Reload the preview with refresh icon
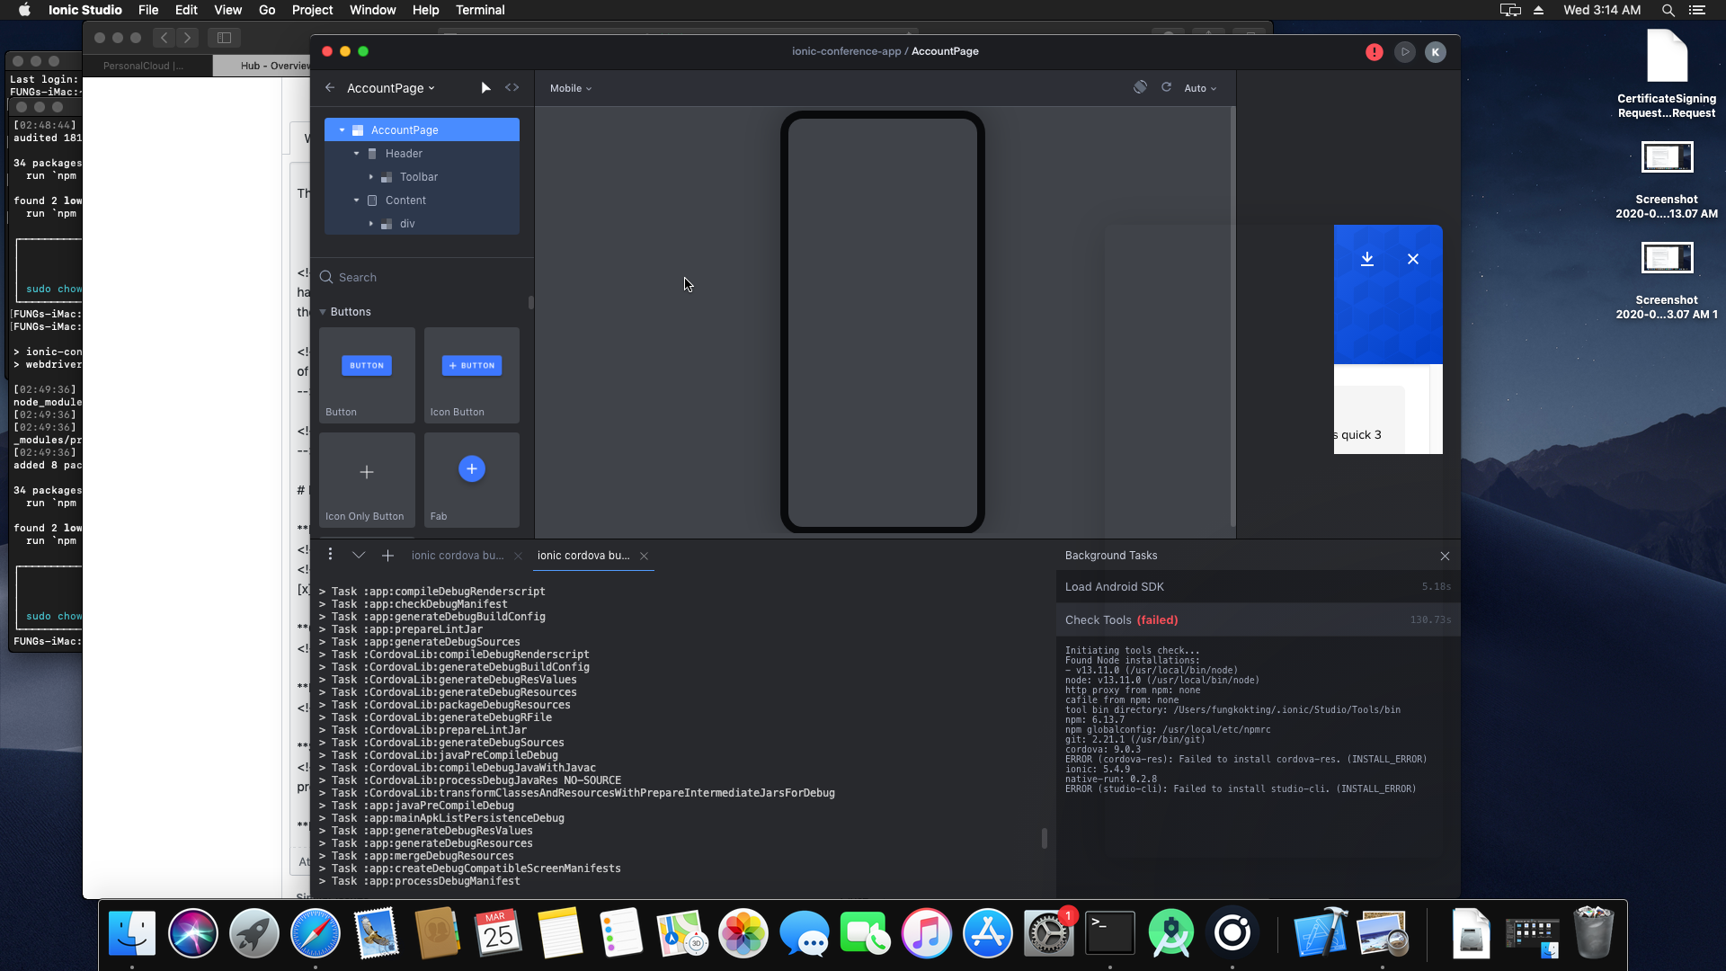 coord(1166,87)
